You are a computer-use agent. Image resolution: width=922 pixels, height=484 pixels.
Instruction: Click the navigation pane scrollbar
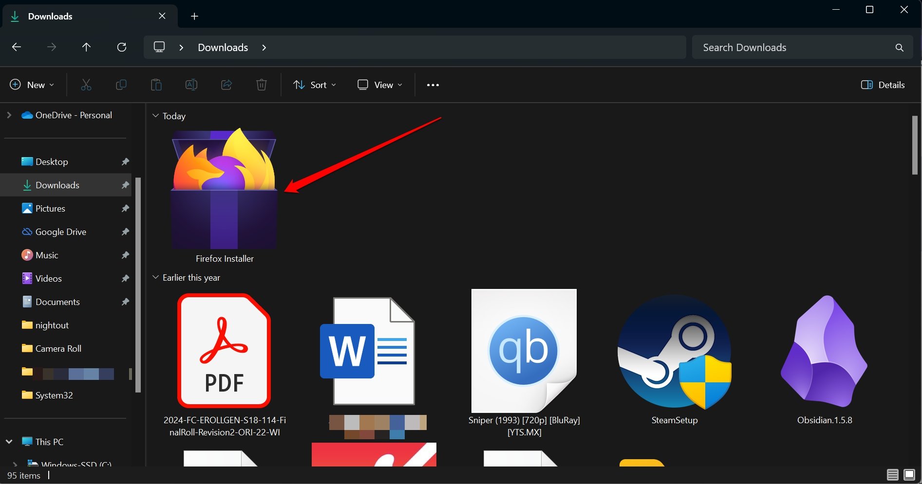point(138,285)
